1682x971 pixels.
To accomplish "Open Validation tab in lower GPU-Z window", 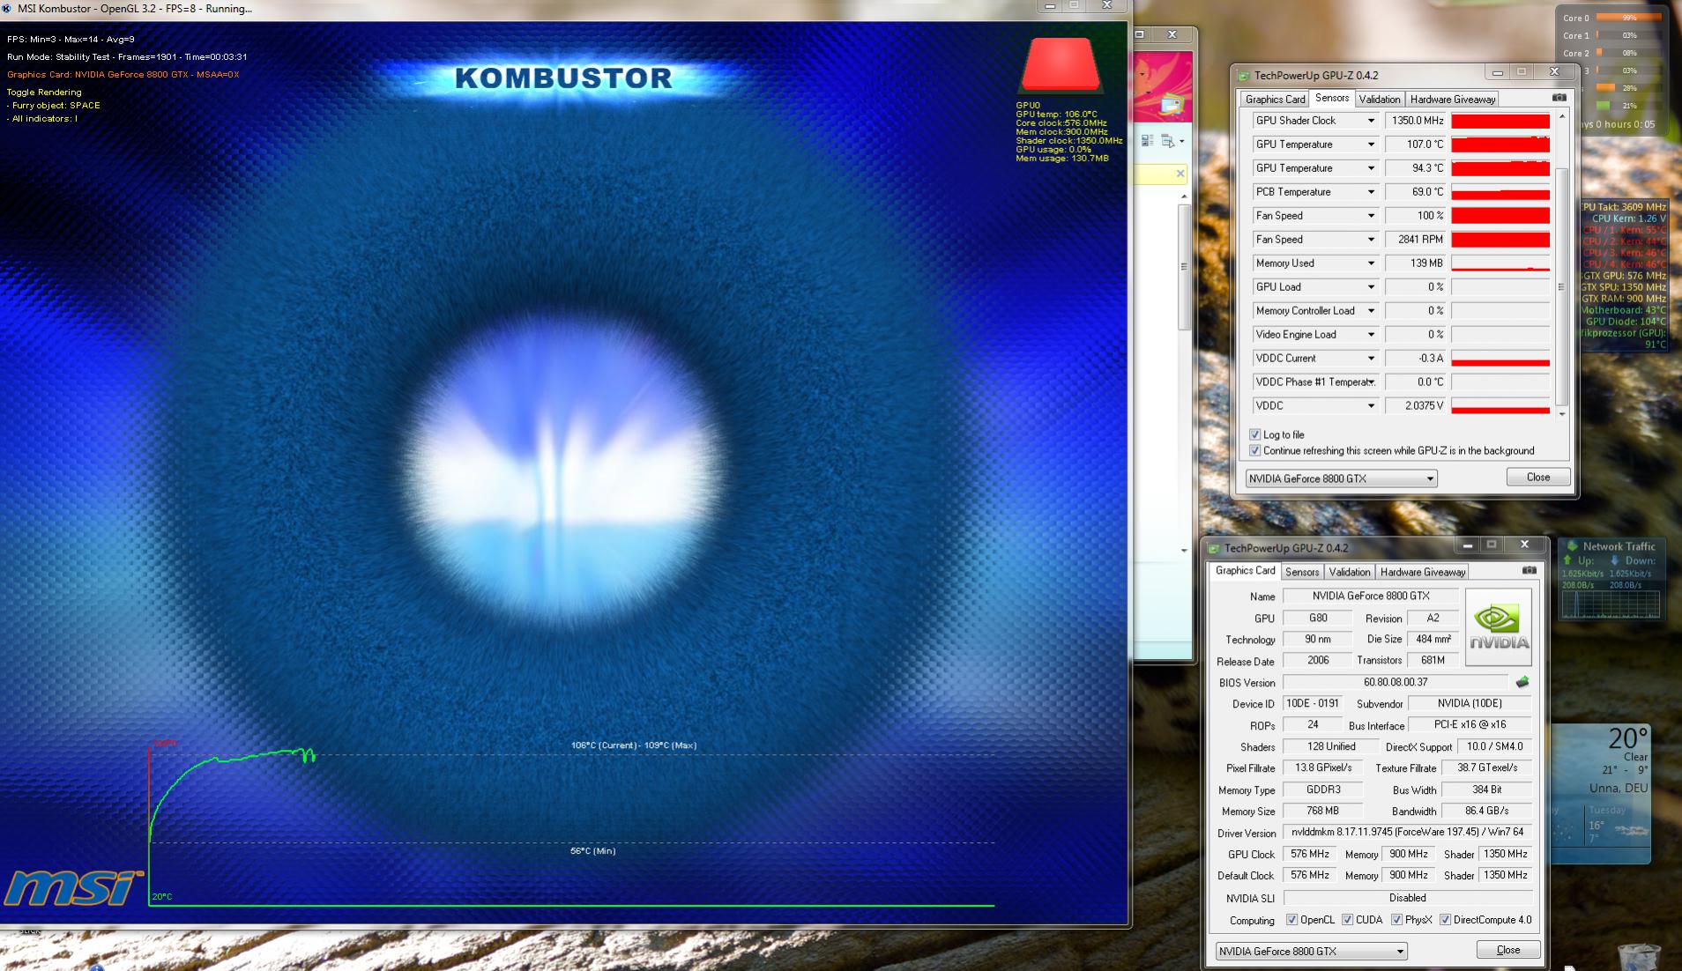I will coord(1350,573).
